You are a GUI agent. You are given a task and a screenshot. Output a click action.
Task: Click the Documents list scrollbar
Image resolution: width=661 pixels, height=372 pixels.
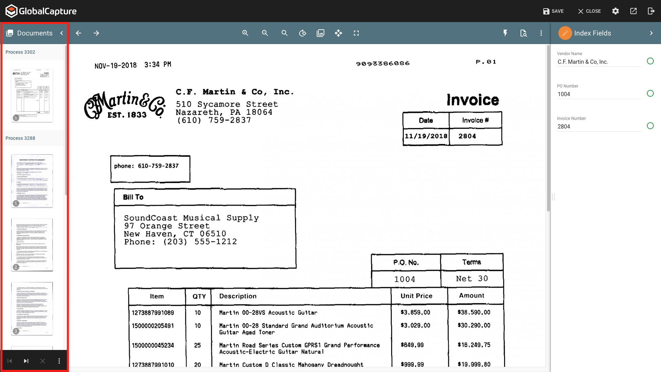click(66, 120)
